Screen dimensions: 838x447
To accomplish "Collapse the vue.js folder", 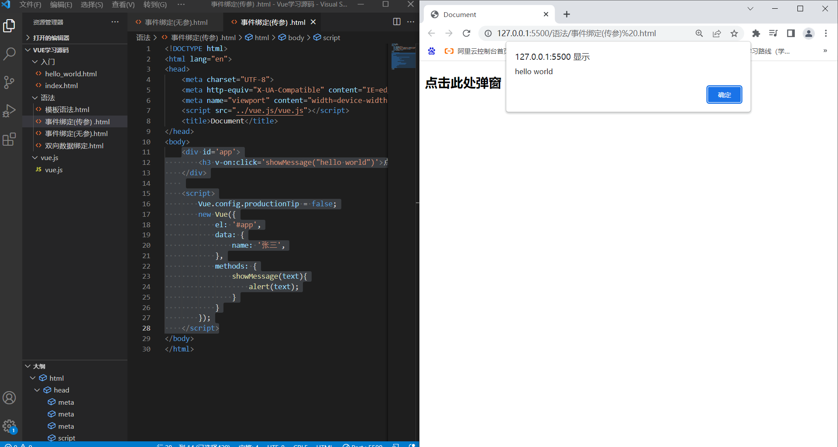I will (75, 157).
